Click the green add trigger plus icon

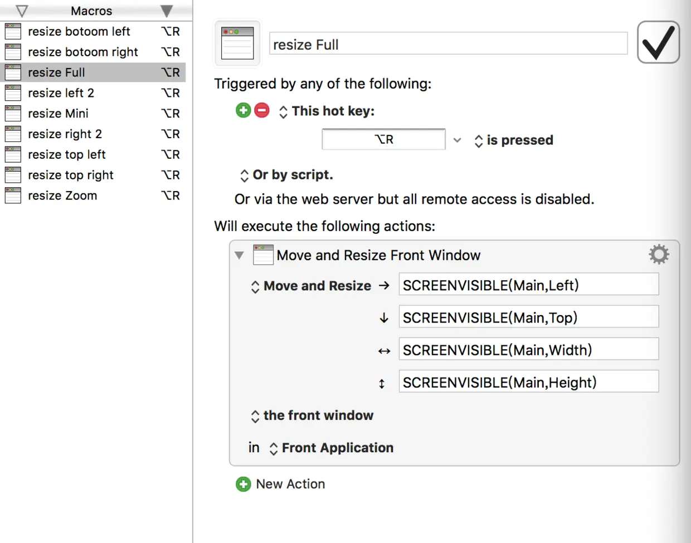[244, 110]
